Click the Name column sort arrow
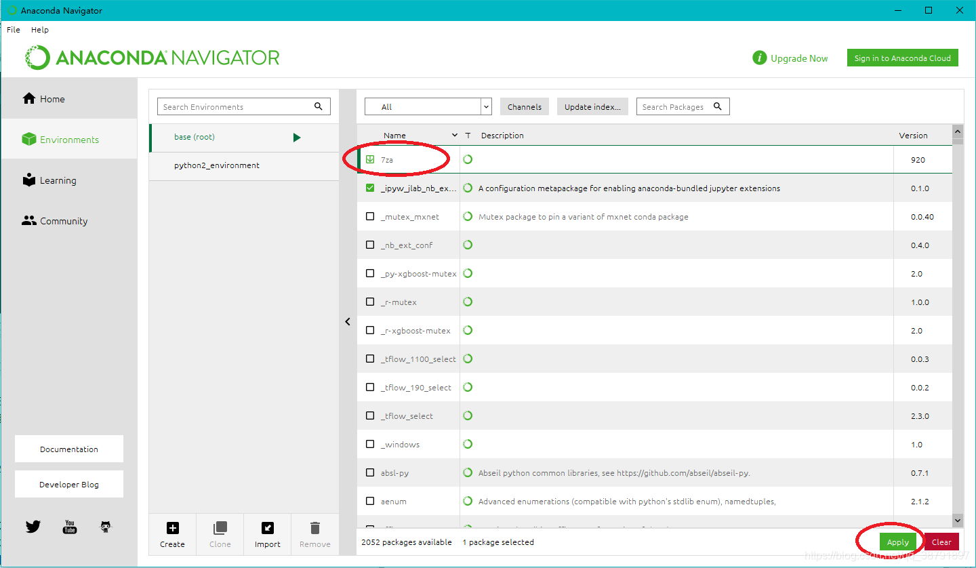The width and height of the screenshot is (976, 568). pyautogui.click(x=455, y=136)
